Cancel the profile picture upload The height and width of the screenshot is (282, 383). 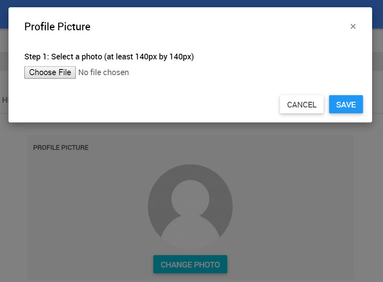(x=302, y=105)
